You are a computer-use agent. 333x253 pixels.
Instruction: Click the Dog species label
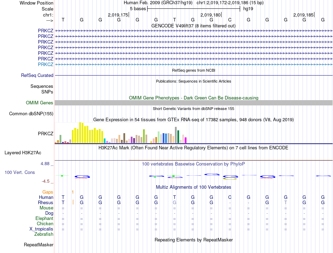(x=49, y=213)
